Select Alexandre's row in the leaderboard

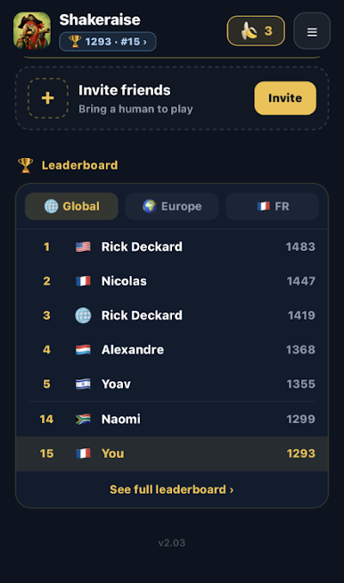click(172, 349)
